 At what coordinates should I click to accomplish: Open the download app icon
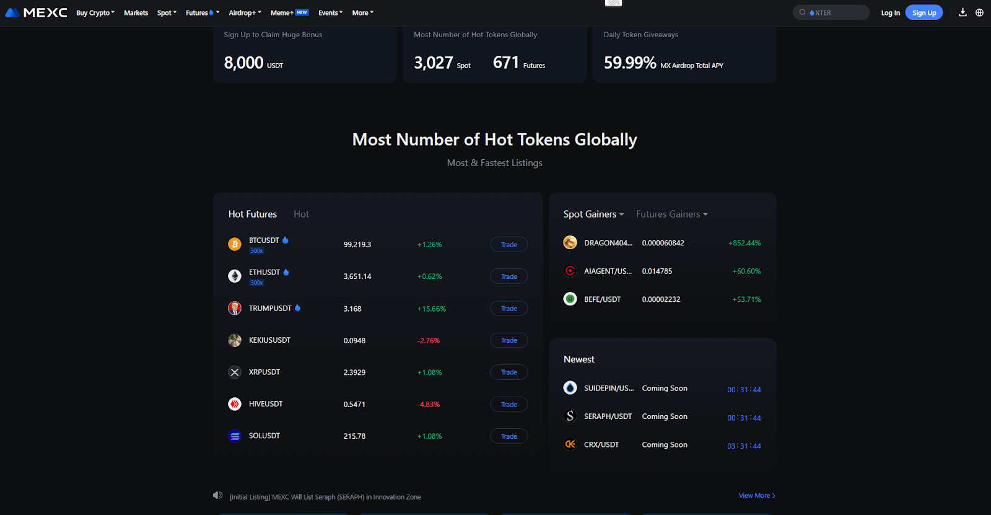click(x=963, y=12)
